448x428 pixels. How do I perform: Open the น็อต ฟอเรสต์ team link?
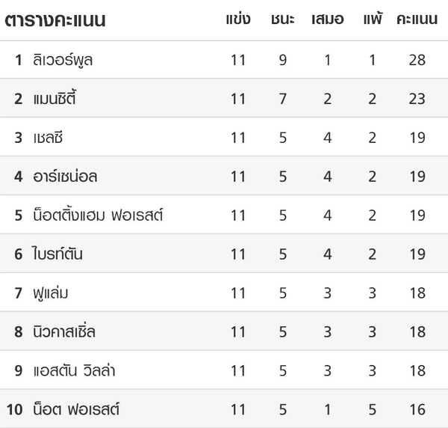76,409
